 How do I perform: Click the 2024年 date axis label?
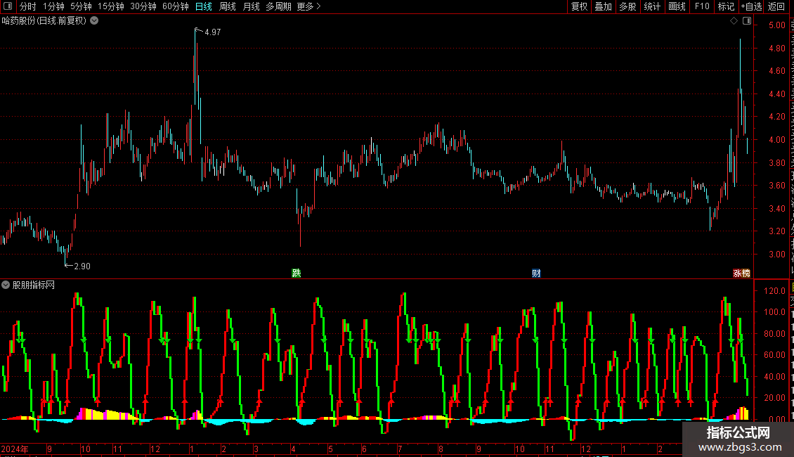(x=15, y=449)
